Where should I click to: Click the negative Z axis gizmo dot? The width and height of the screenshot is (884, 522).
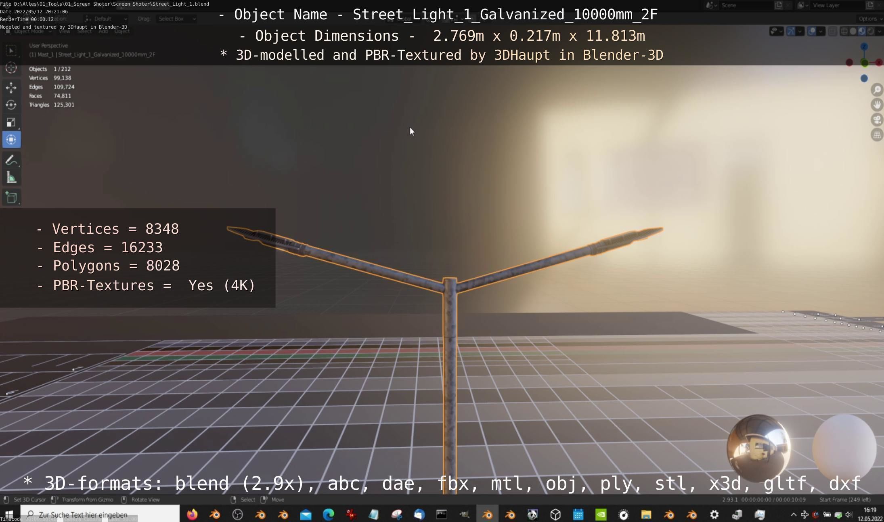(x=864, y=78)
